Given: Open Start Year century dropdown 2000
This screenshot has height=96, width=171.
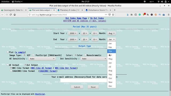Looking at the screenshot, I should pos(73,33).
